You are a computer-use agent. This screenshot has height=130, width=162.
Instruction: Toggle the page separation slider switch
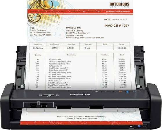(x=49, y=95)
